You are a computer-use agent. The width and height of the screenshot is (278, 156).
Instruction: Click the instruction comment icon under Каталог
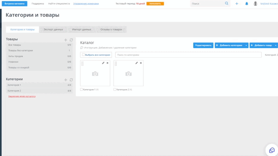point(82,47)
